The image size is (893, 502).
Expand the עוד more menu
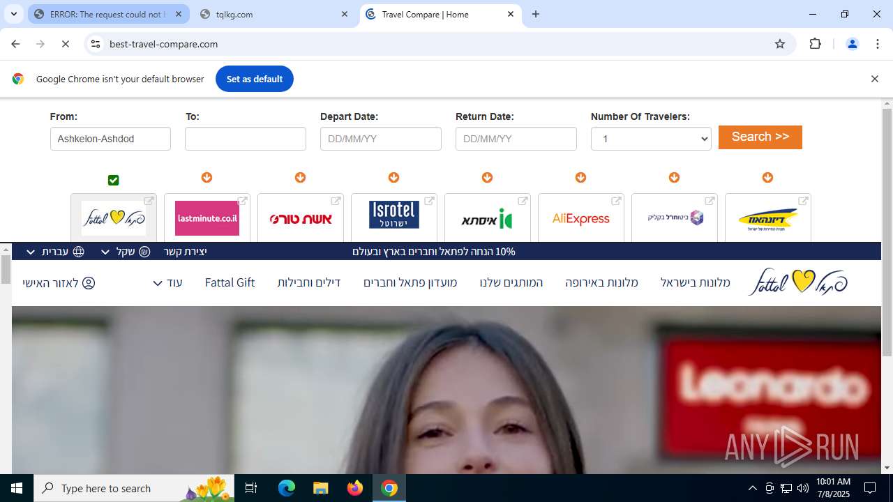pyautogui.click(x=167, y=282)
